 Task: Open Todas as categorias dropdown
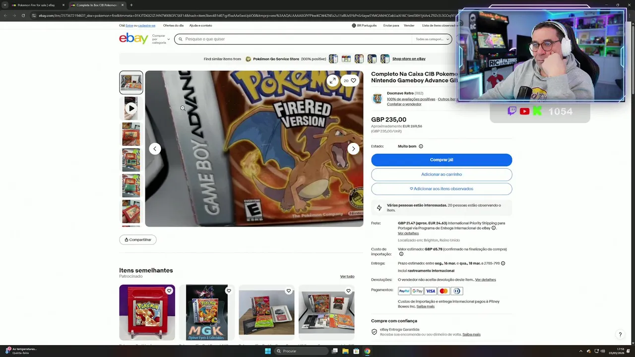point(432,39)
